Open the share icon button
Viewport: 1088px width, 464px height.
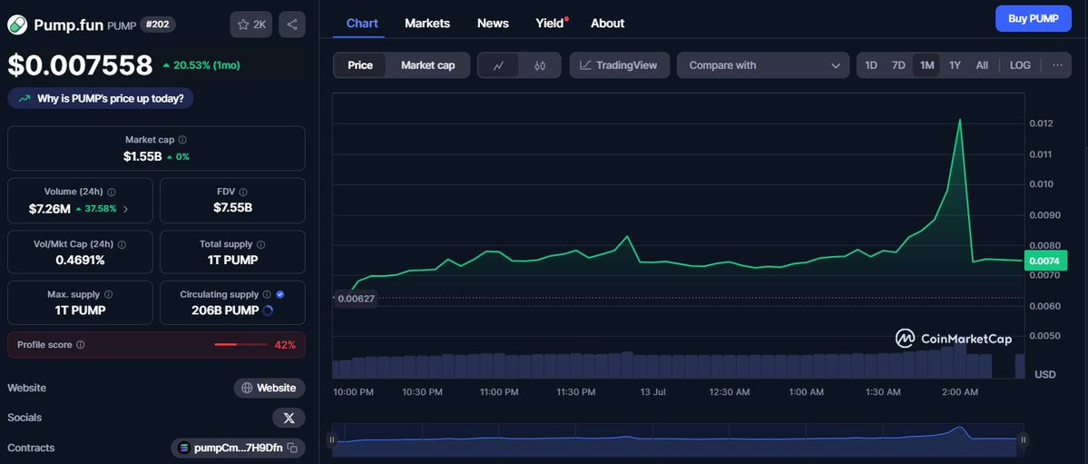click(x=292, y=25)
